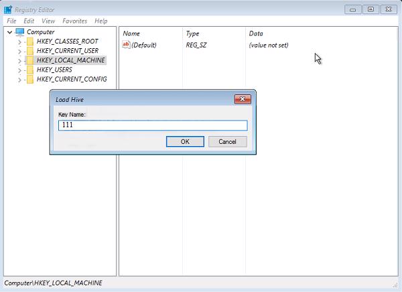The image size is (402, 292).
Task: Close the Load Hive dialog
Action: coord(243,99)
